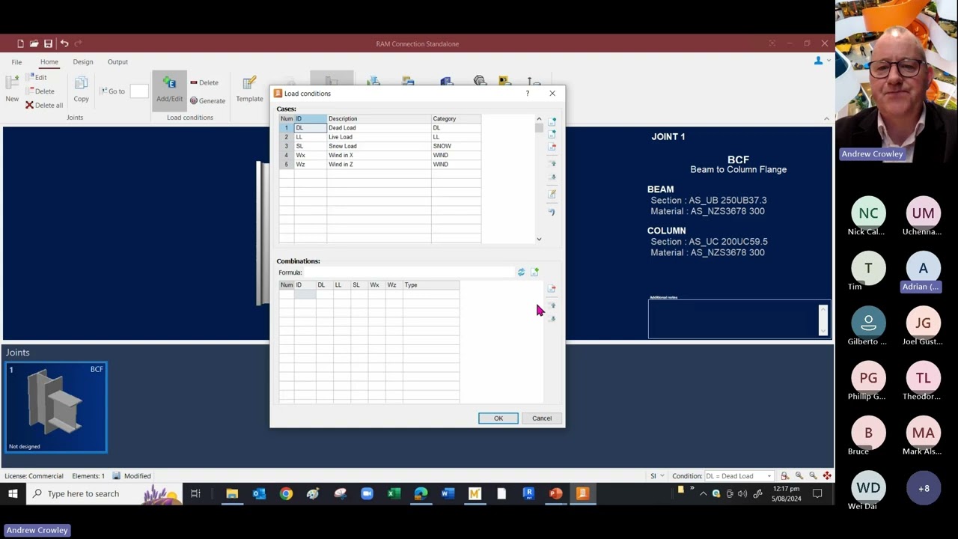Click the second add-case icon beside Cases
The width and height of the screenshot is (958, 539).
(x=552, y=134)
